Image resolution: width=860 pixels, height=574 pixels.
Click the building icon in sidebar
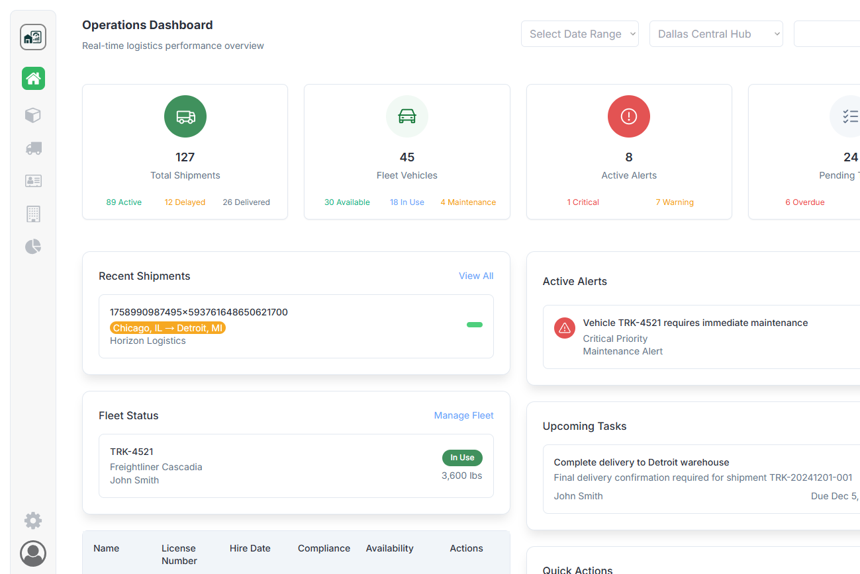pyautogui.click(x=33, y=214)
